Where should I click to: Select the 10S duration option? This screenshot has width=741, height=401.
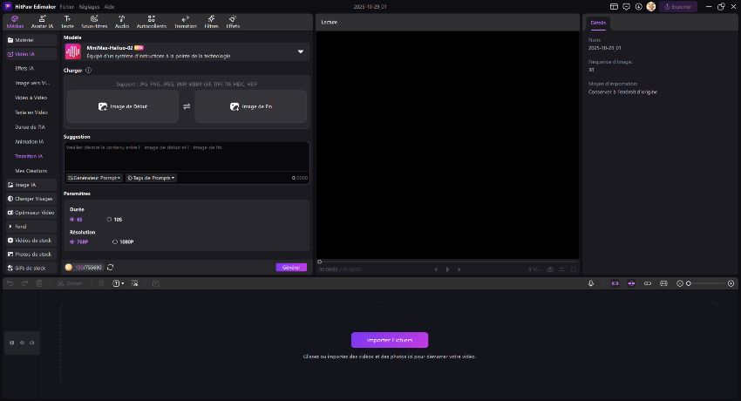pyautogui.click(x=114, y=220)
